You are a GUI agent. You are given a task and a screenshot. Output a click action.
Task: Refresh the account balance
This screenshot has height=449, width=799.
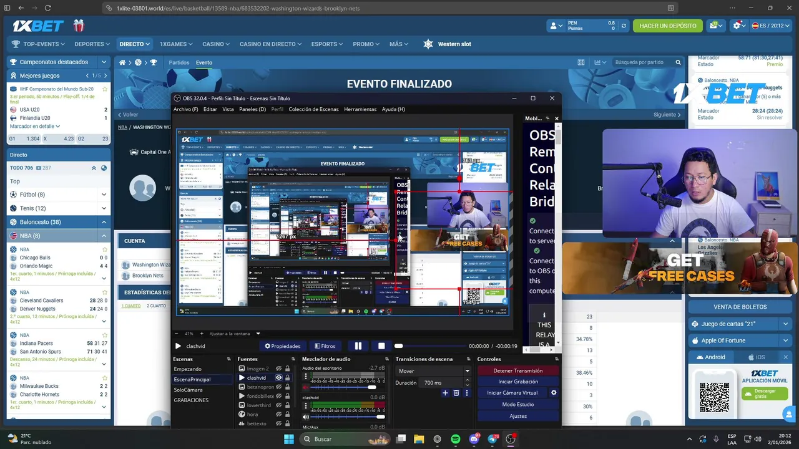(623, 26)
